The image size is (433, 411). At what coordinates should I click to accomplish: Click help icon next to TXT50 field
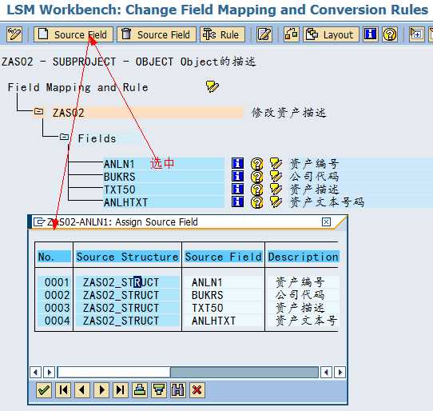[x=256, y=190]
